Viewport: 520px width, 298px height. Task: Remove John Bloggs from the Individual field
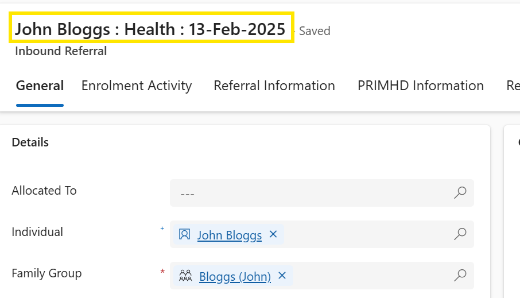pos(273,234)
